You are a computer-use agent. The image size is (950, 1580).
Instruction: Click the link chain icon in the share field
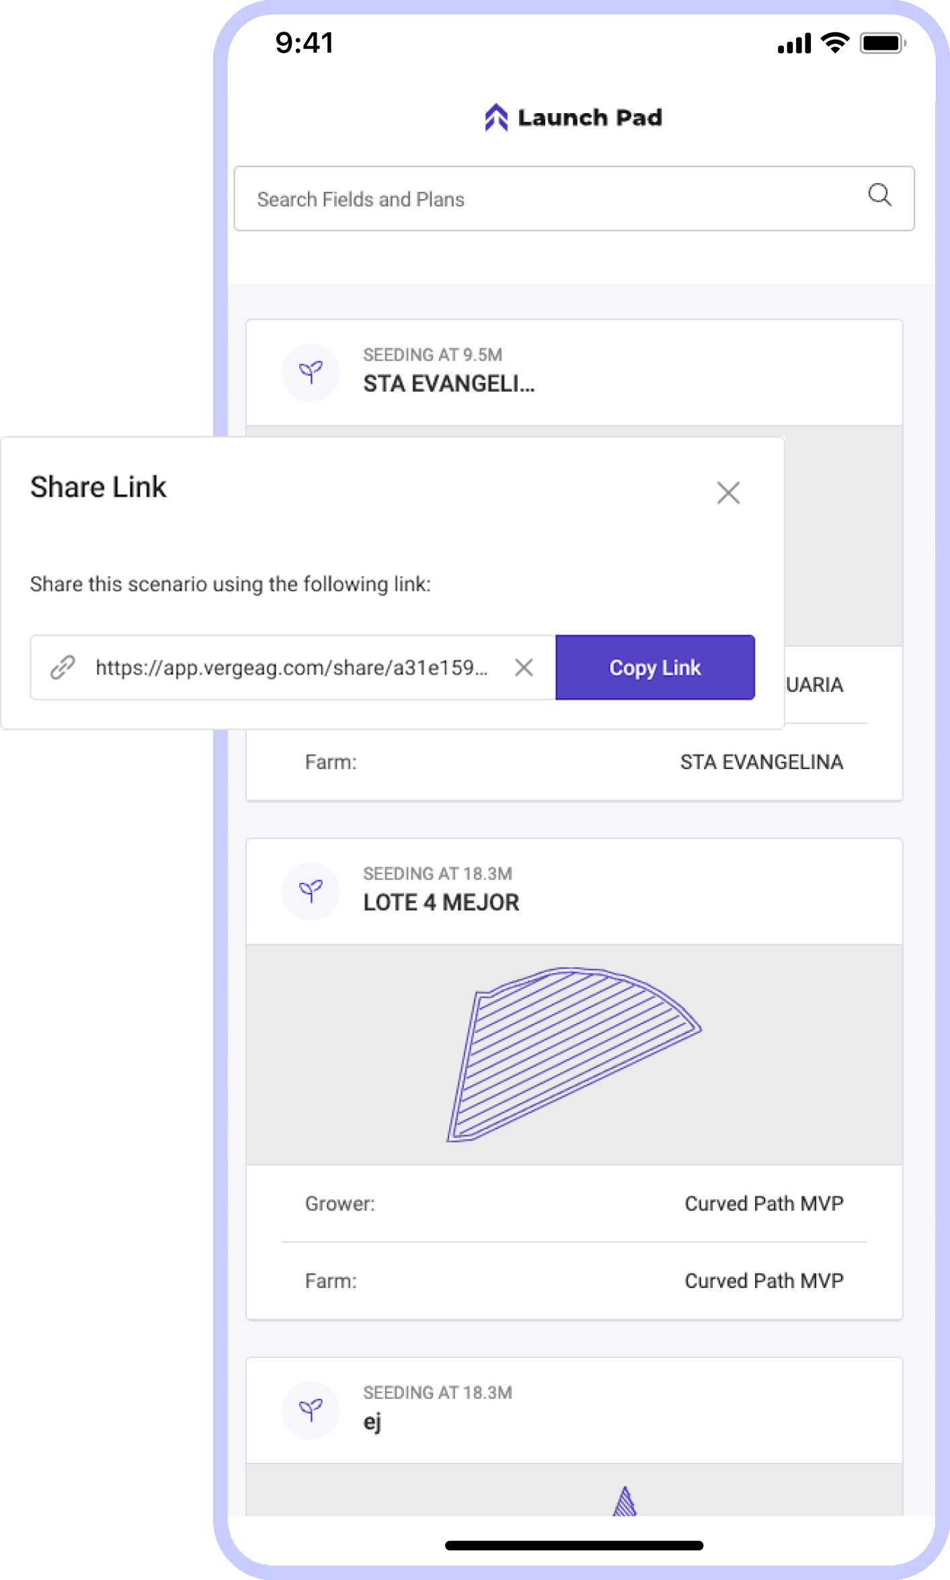click(62, 668)
